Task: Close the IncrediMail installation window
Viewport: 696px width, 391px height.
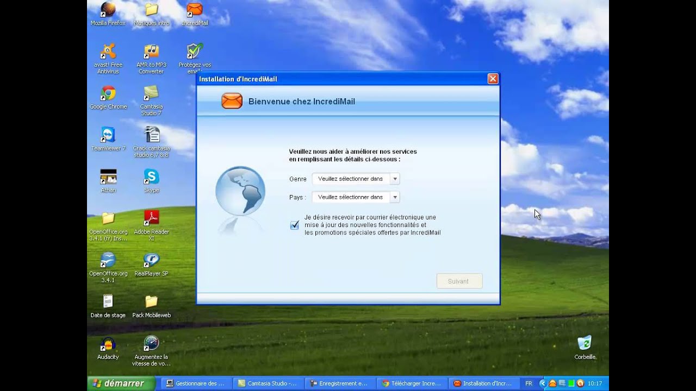Action: (493, 79)
